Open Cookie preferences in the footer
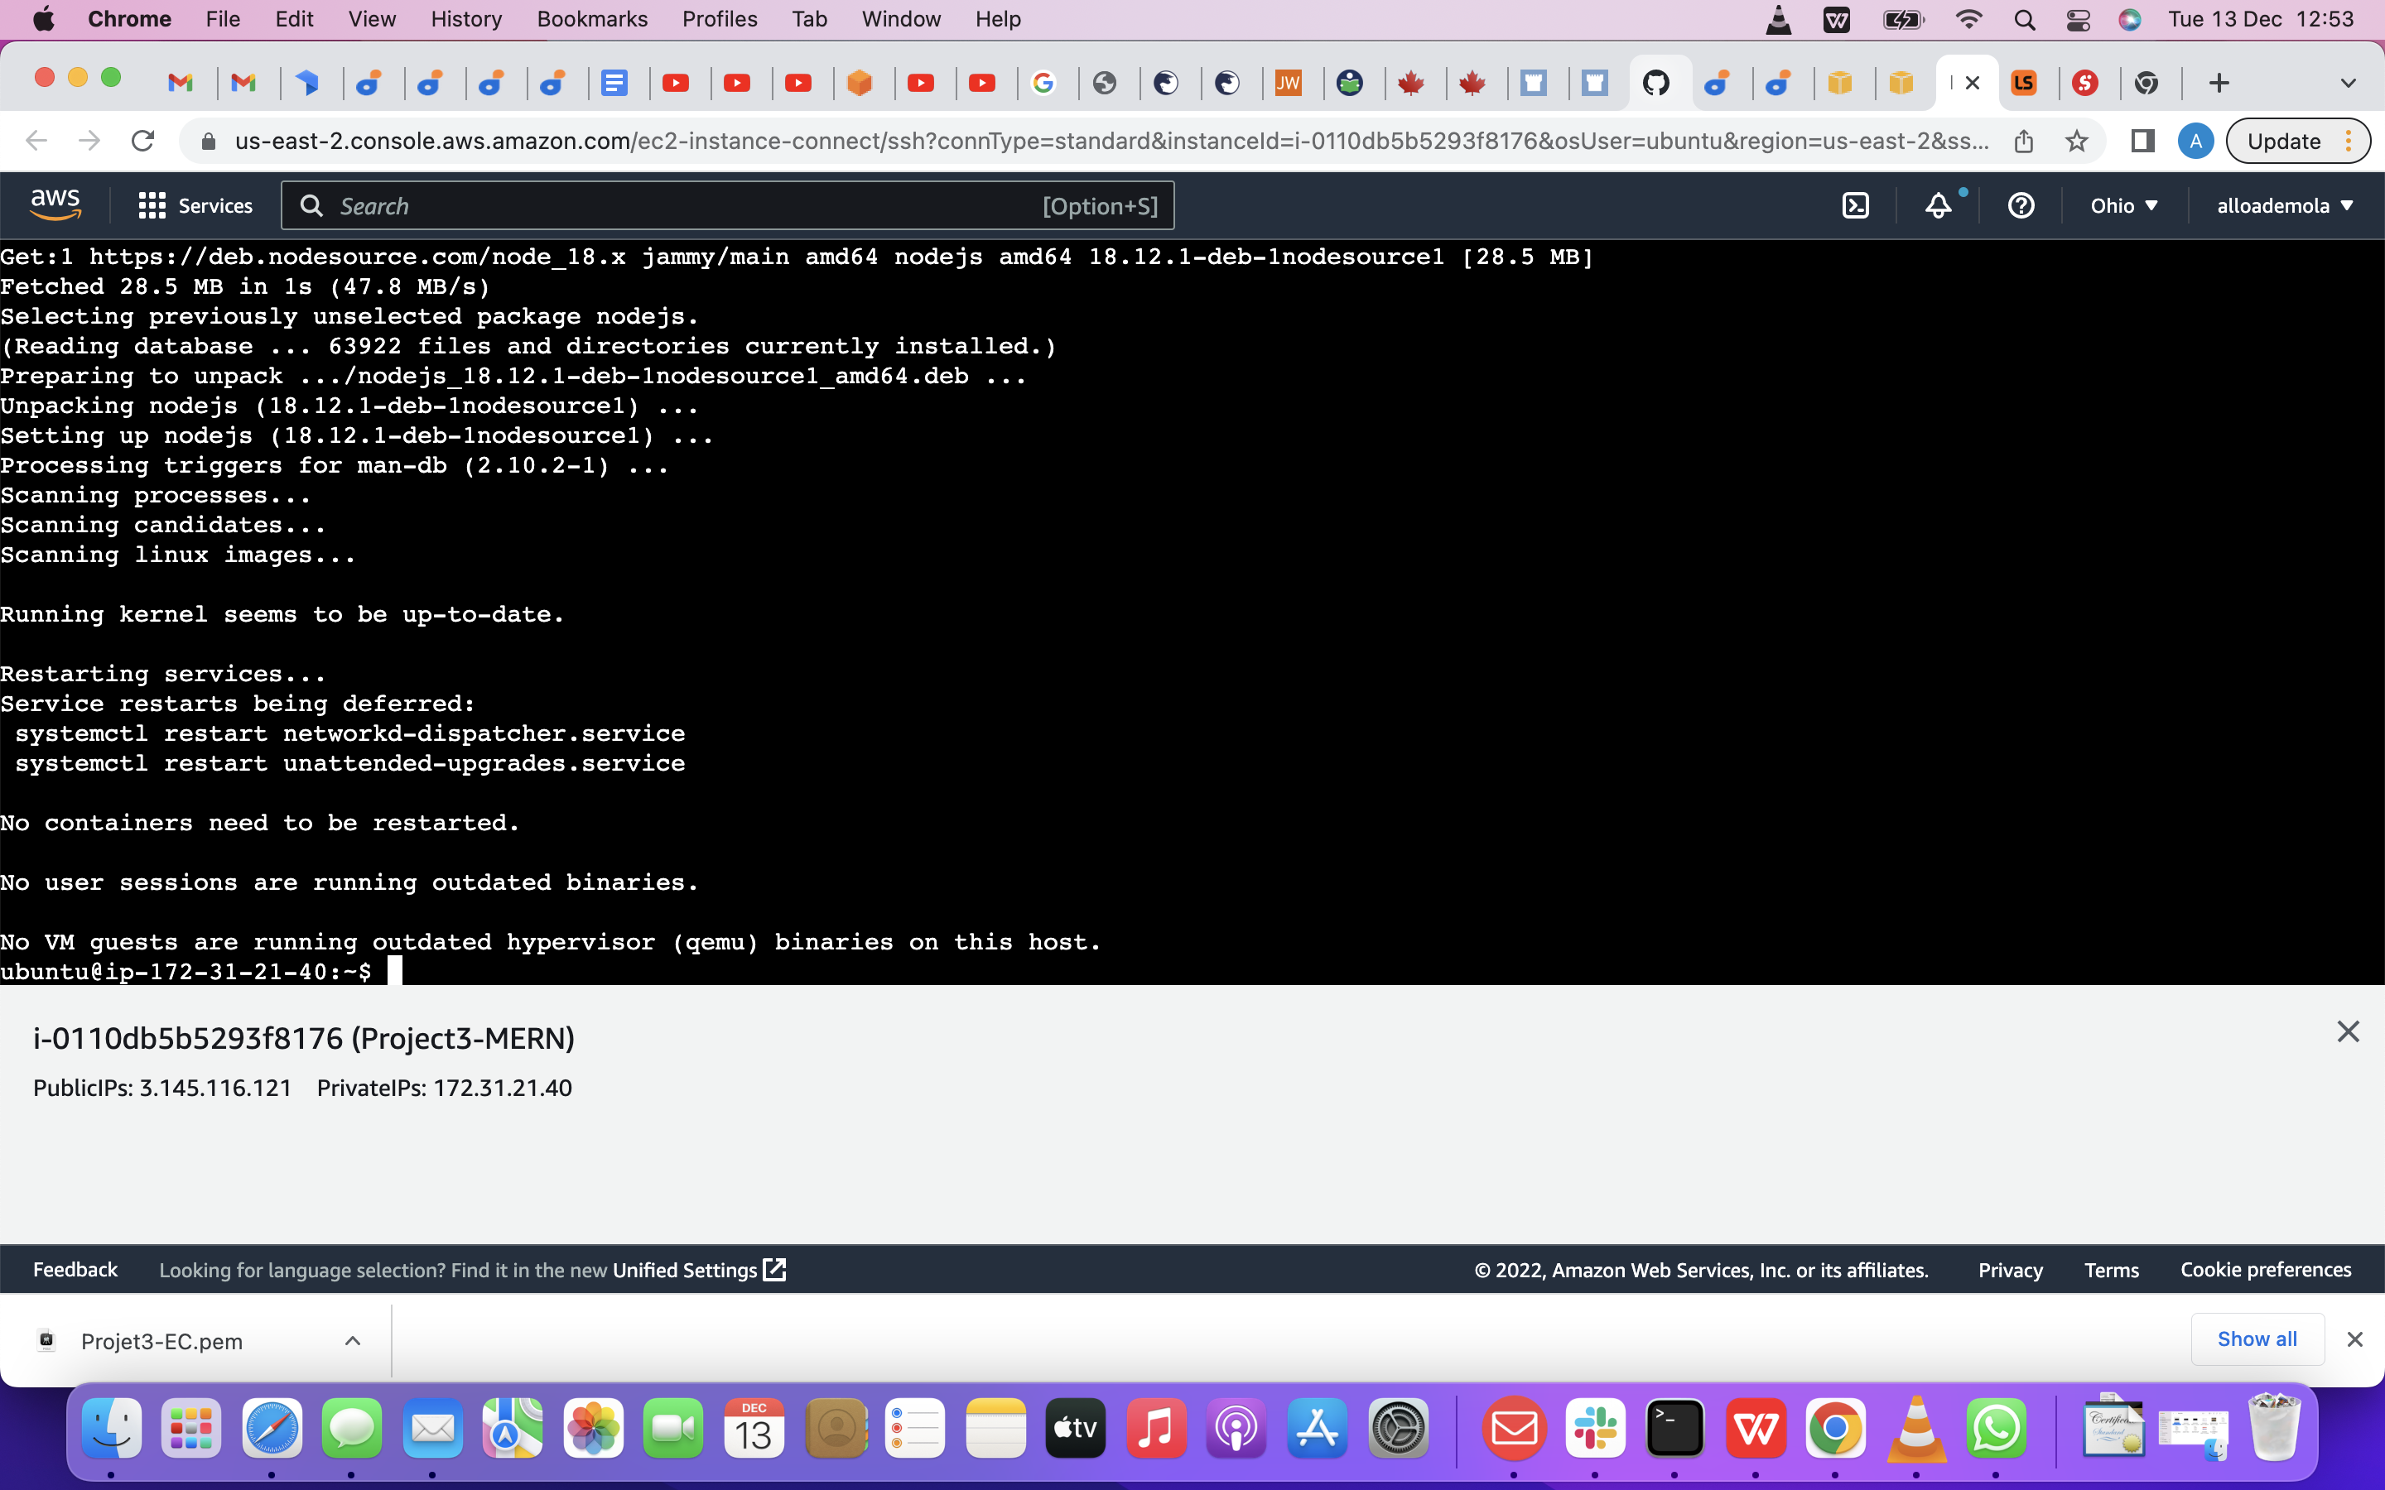 click(2265, 1269)
